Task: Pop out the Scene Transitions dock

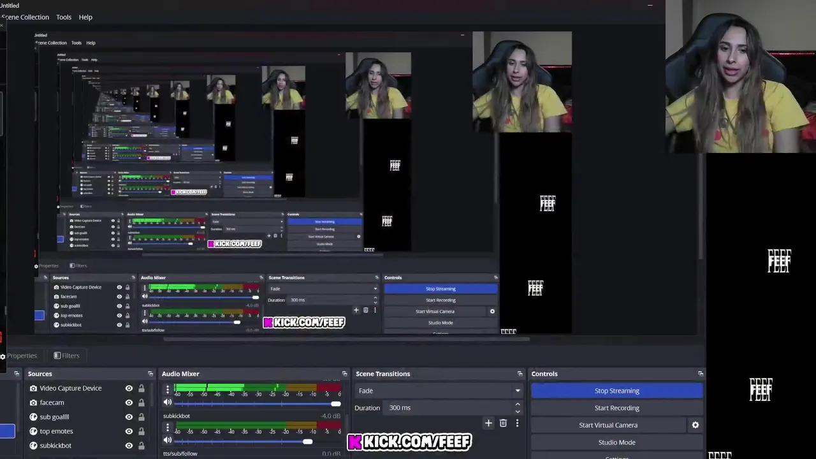Action: pos(520,374)
